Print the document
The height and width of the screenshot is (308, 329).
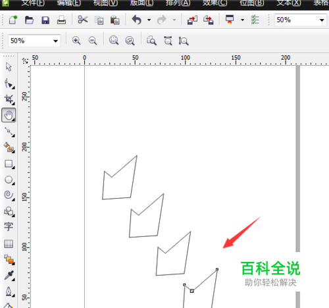coord(61,20)
